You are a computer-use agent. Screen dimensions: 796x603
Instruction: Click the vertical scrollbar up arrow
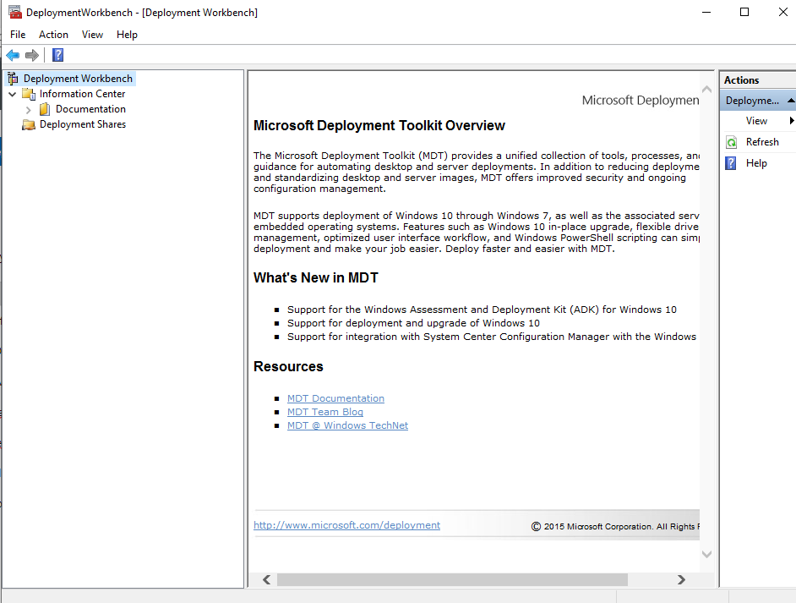[x=706, y=90]
